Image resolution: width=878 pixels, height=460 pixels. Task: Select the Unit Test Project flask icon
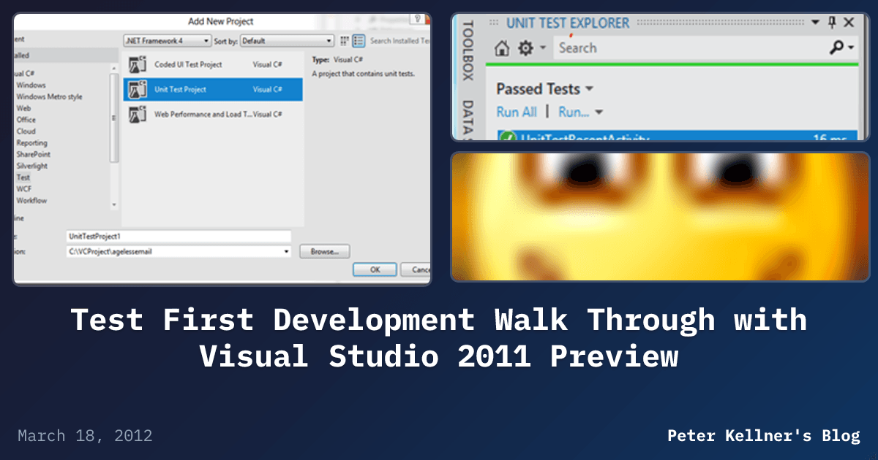137,89
